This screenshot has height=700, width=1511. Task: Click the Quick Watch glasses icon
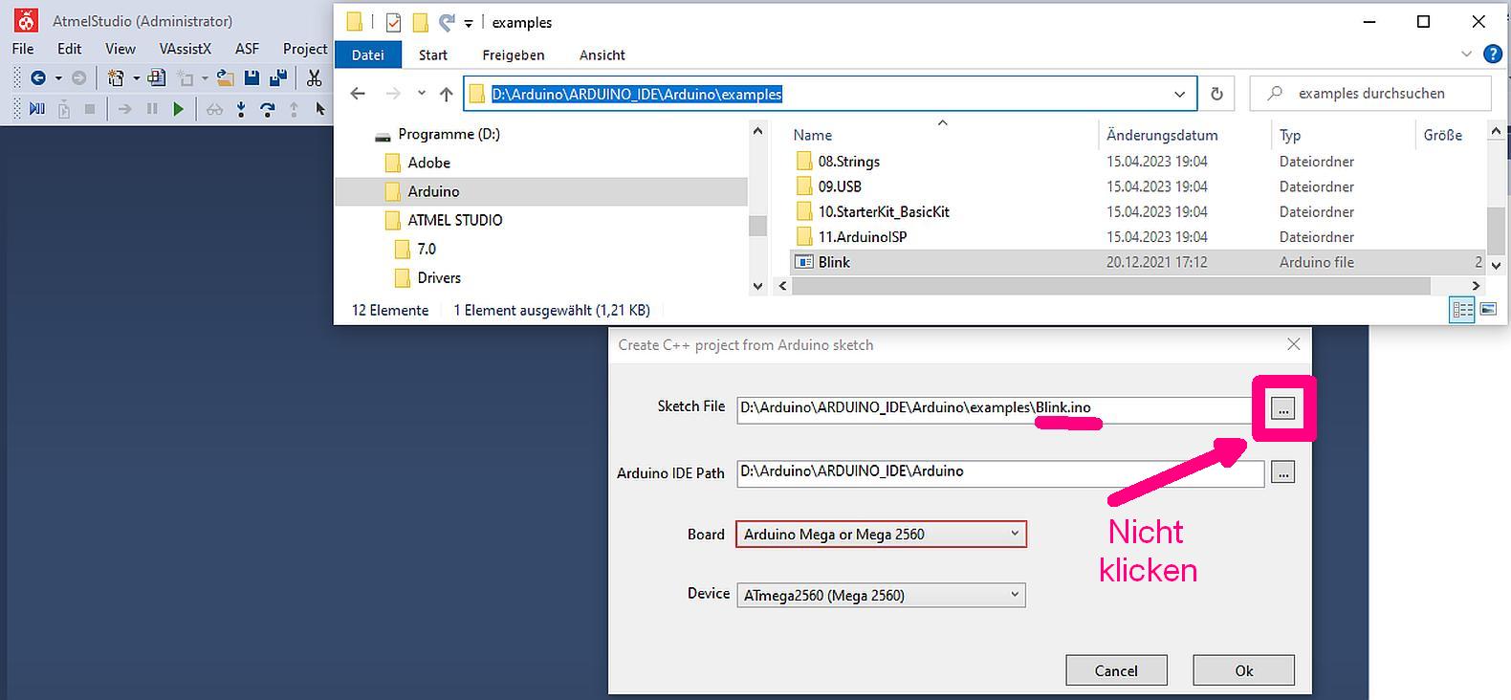click(x=214, y=109)
